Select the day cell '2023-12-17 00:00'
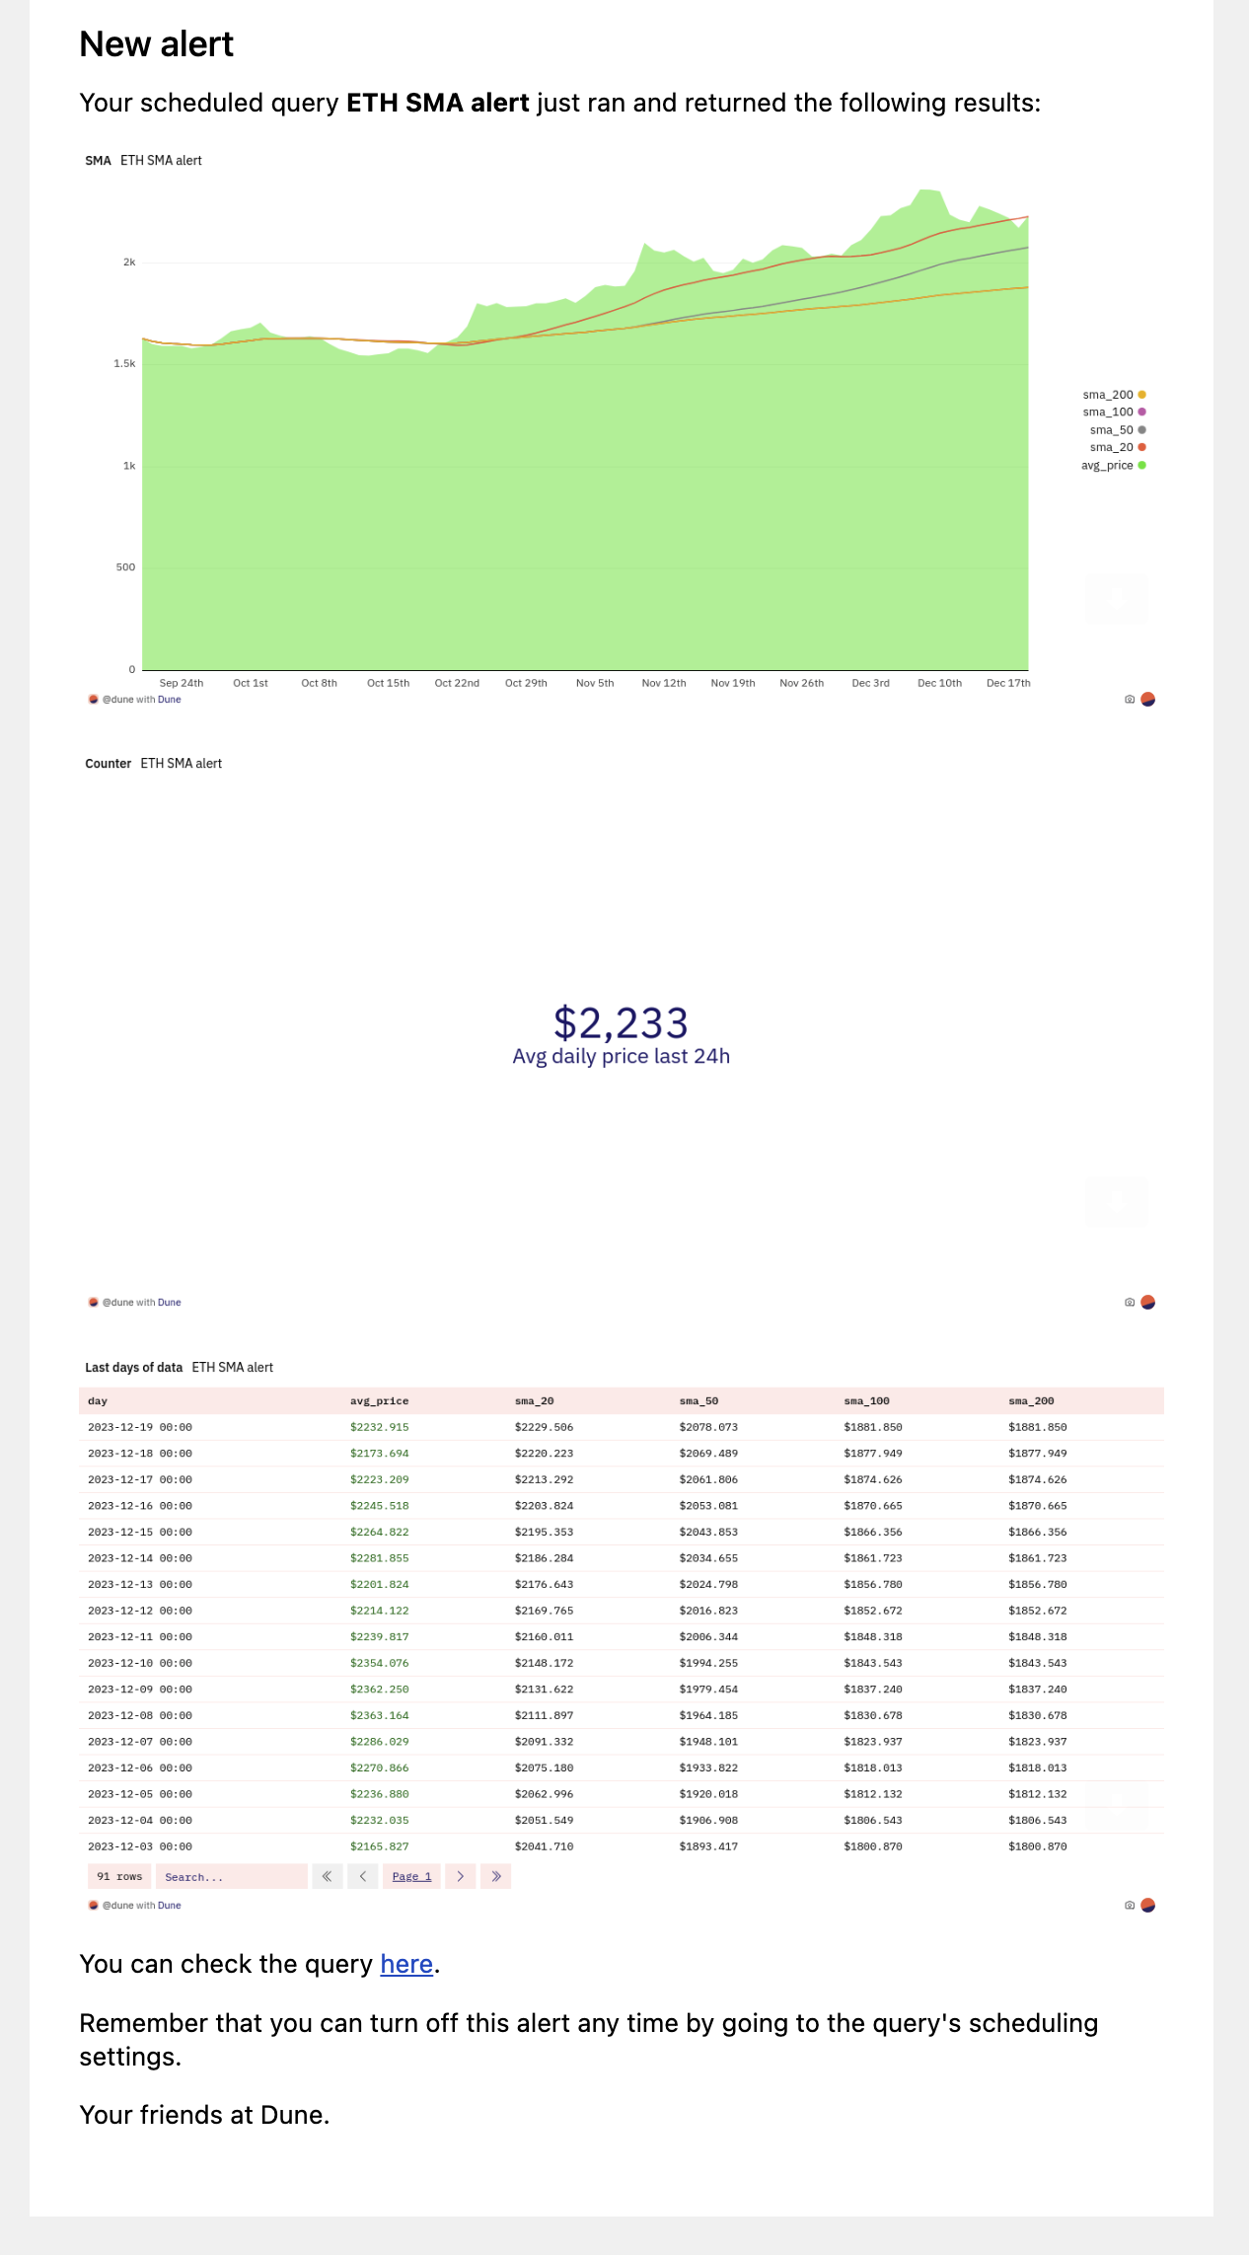The width and height of the screenshot is (1249, 2255). (140, 1479)
